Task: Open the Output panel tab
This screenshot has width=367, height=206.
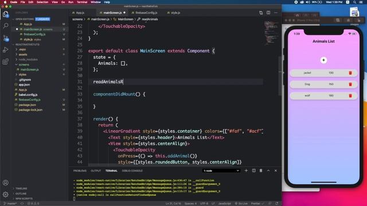Action: [96, 171]
